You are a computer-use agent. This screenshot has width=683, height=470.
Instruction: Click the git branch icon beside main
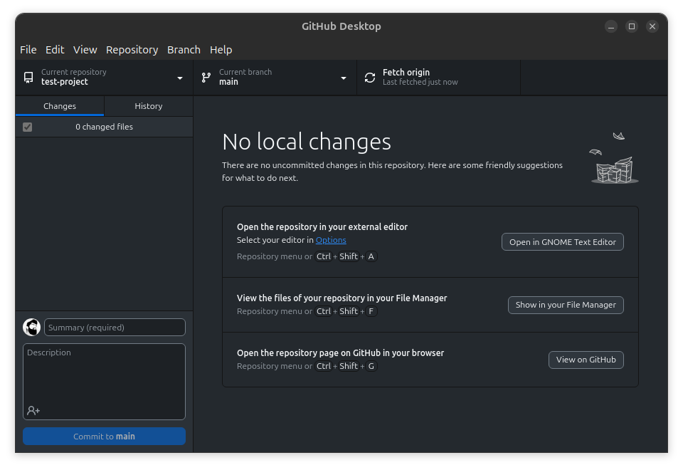206,78
